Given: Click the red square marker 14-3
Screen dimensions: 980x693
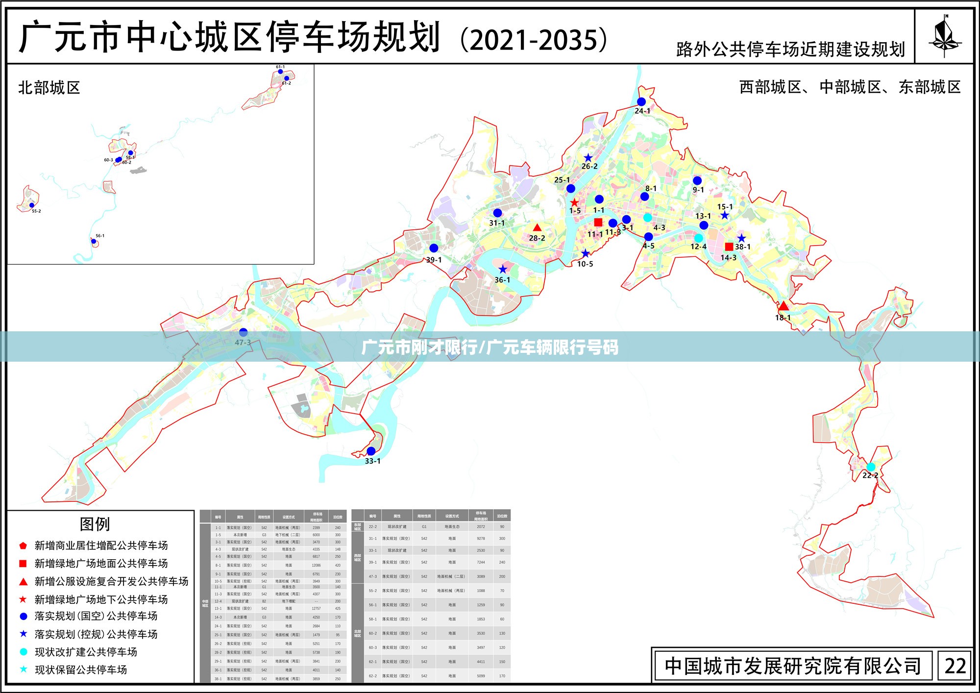Looking at the screenshot, I should (x=729, y=247).
